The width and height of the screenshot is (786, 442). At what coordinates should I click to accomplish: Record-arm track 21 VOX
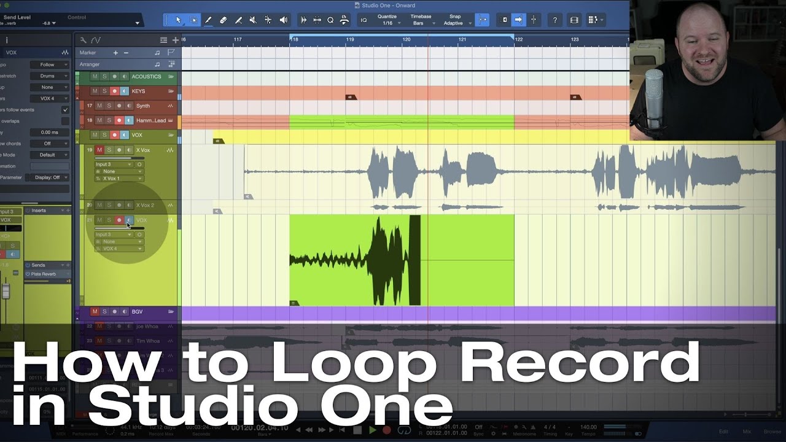(x=119, y=220)
